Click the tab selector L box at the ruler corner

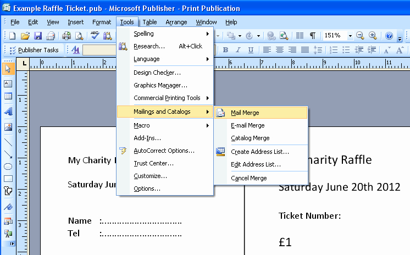click(x=24, y=63)
